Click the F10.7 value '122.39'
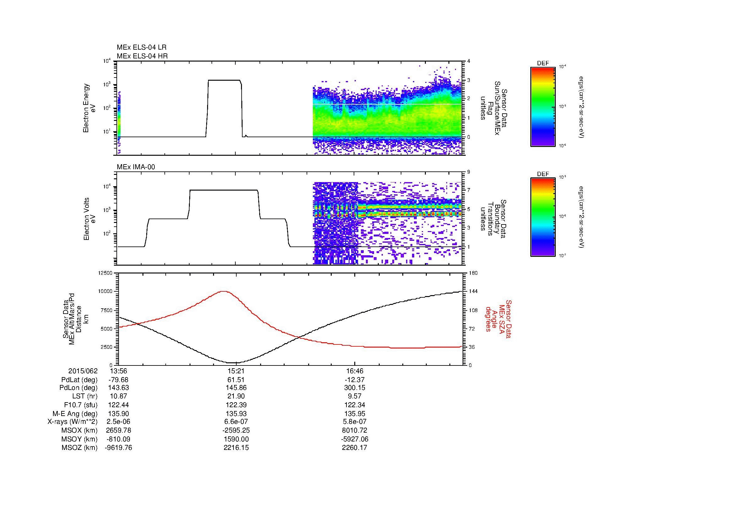This screenshot has width=734, height=519. click(236, 405)
